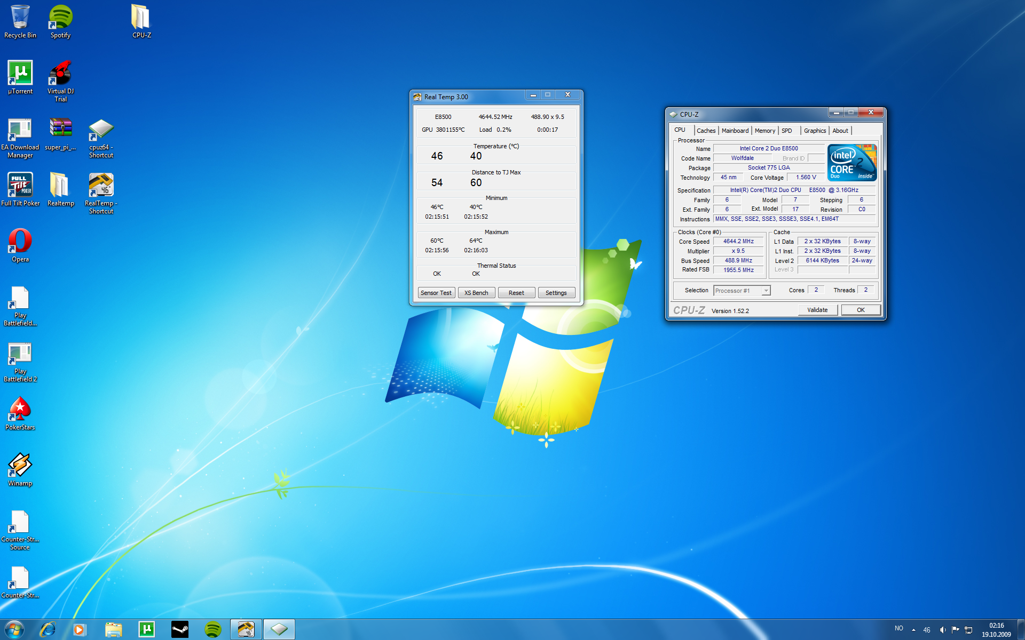Open the Recycle Bin desktop icon
This screenshot has height=640, width=1025.
(20, 21)
